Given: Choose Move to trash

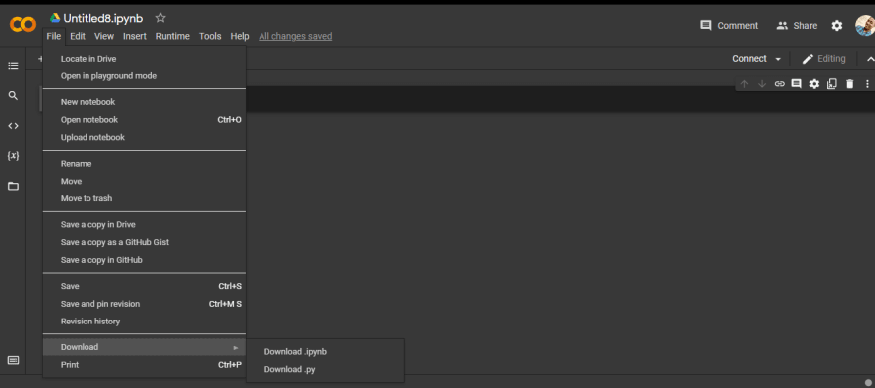Looking at the screenshot, I should point(144,198).
